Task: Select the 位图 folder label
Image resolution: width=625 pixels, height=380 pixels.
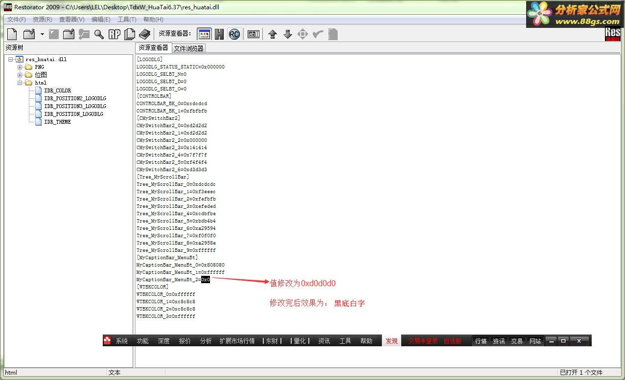Action: [41, 75]
